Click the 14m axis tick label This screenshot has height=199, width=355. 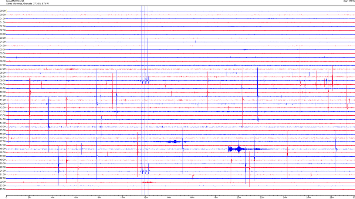pyautogui.click(x=169, y=198)
